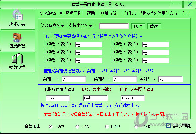Viewport: 196px width, 134px height.
Task: Click the 进入游戏 menu item
Action: coord(48,13)
